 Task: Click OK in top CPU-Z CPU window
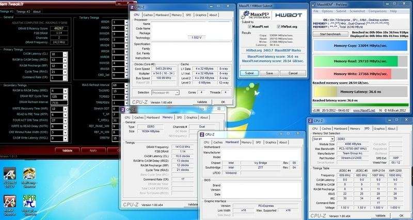pyautogui.click(x=223, y=102)
